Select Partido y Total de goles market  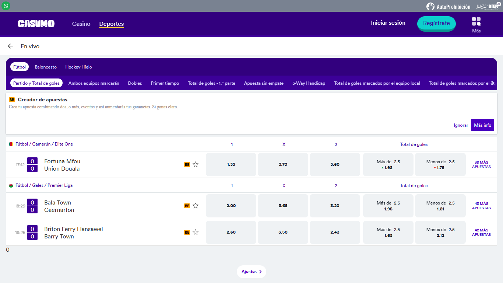pos(36,83)
